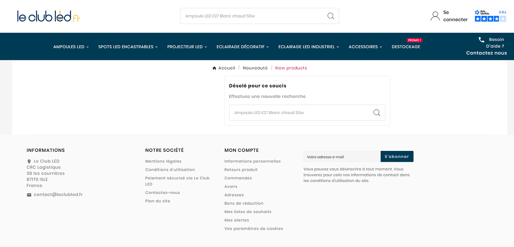Open the Eclairage Décoratif dropdown

click(x=243, y=47)
